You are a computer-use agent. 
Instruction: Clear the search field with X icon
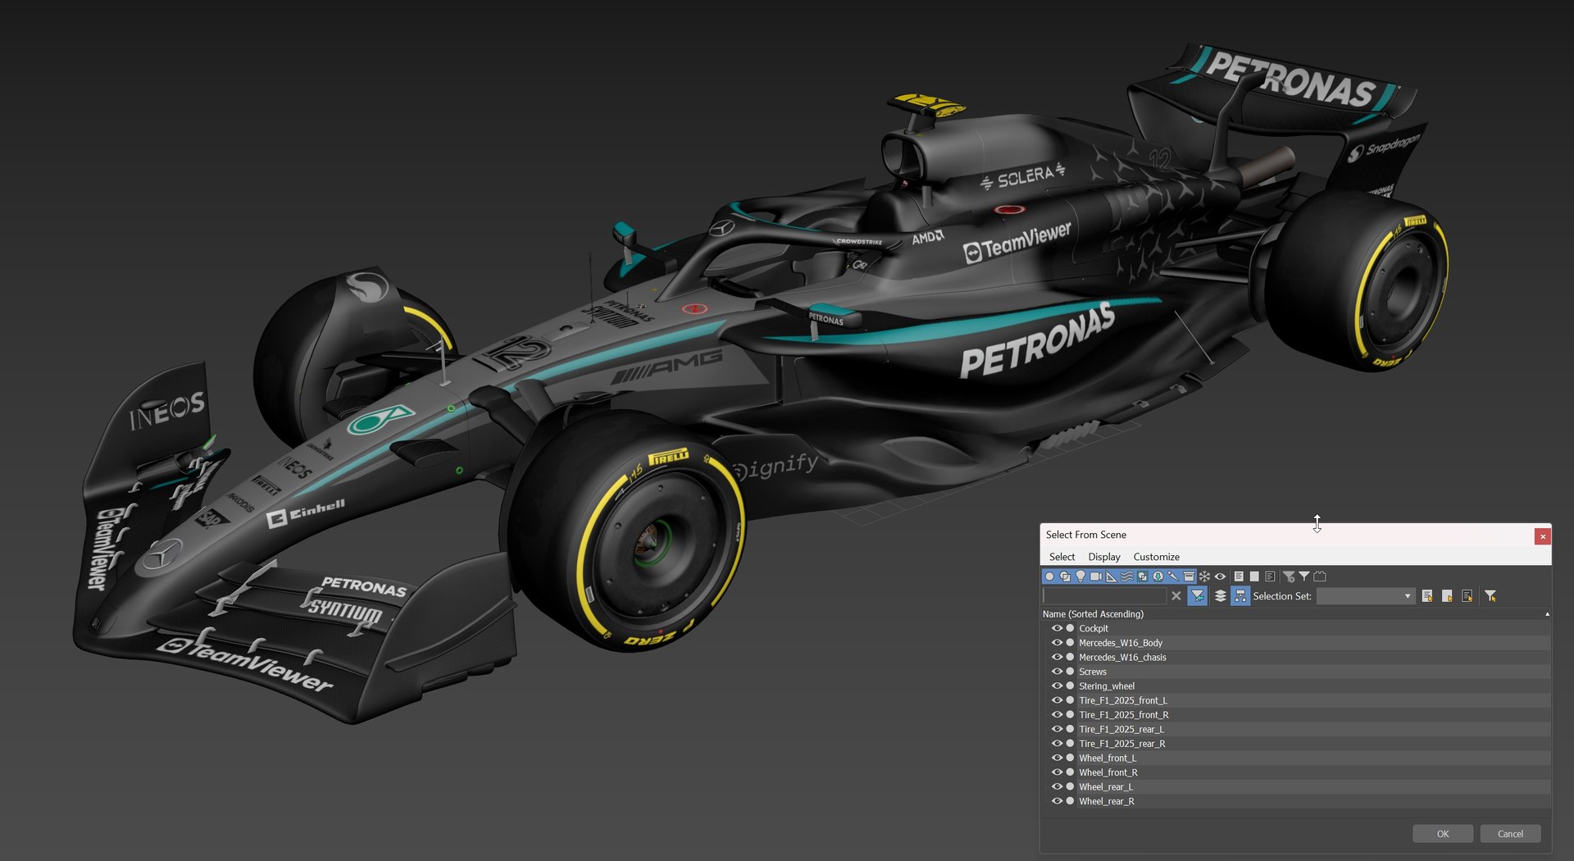click(1176, 596)
